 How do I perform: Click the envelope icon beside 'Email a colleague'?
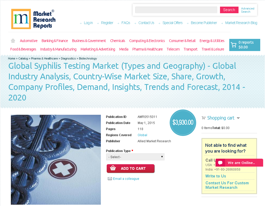tap(110, 178)
